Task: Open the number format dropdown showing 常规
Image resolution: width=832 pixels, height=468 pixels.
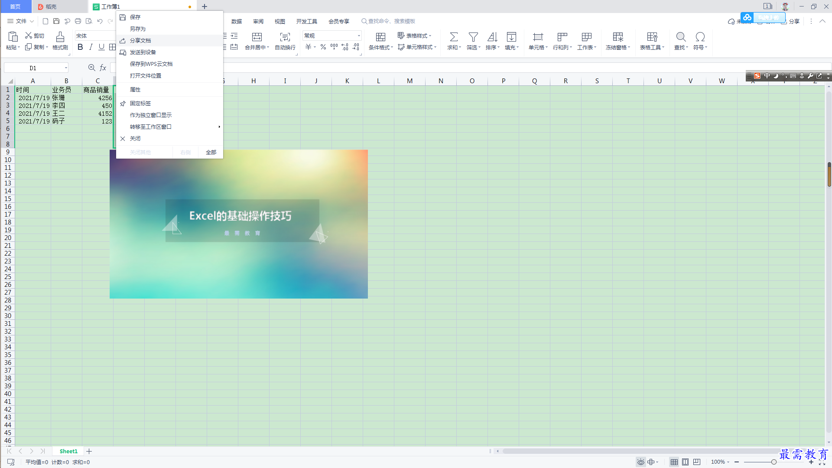Action: pos(332,36)
